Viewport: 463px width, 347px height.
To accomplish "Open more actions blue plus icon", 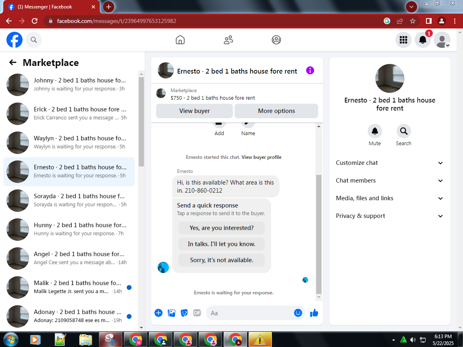I will pyautogui.click(x=158, y=313).
